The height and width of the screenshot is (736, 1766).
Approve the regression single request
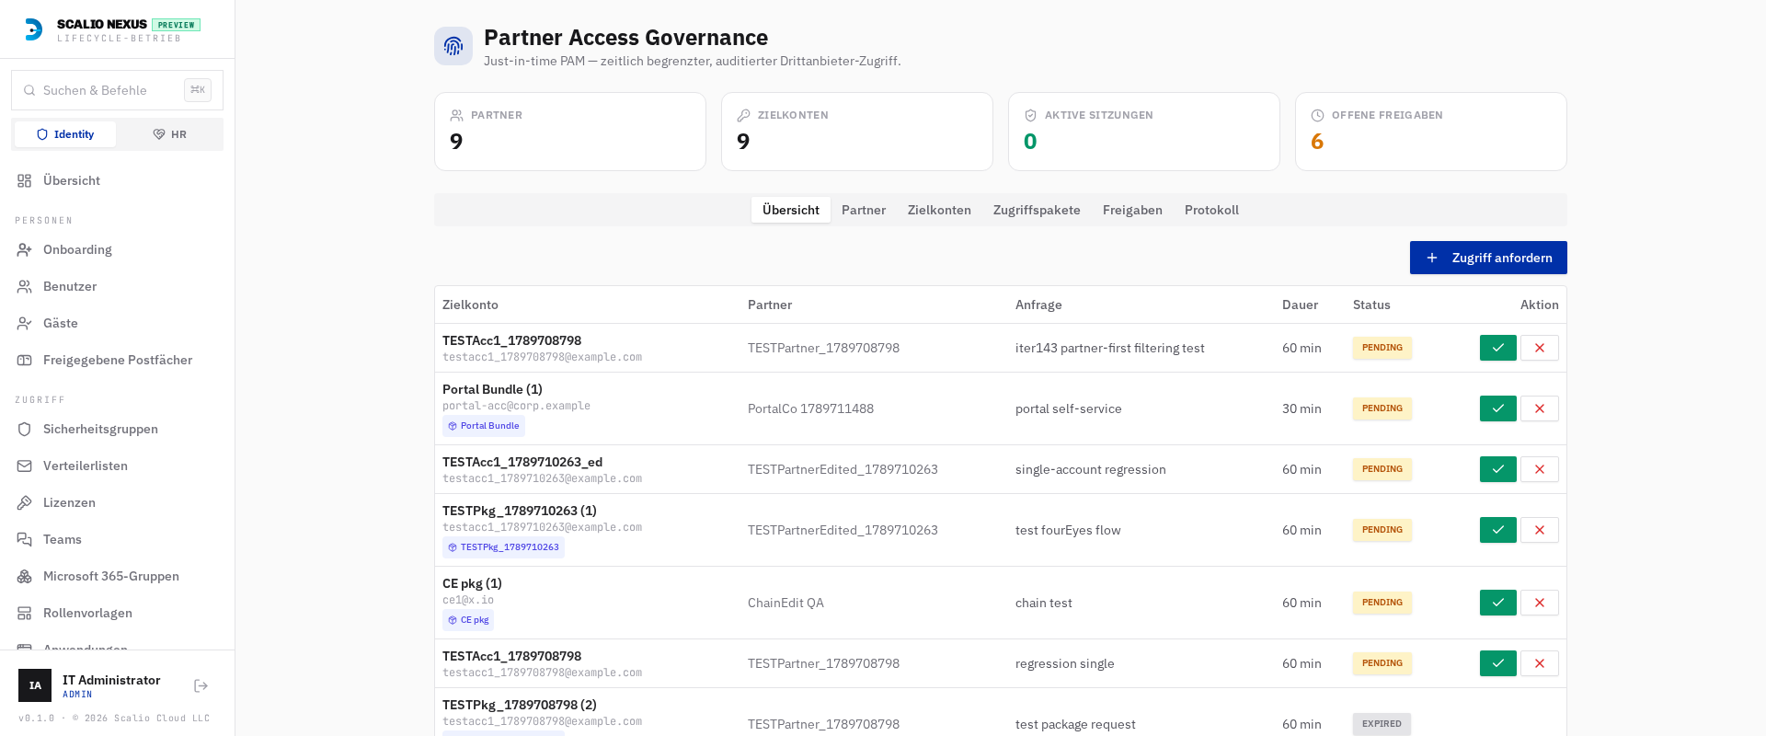[x=1497, y=663]
